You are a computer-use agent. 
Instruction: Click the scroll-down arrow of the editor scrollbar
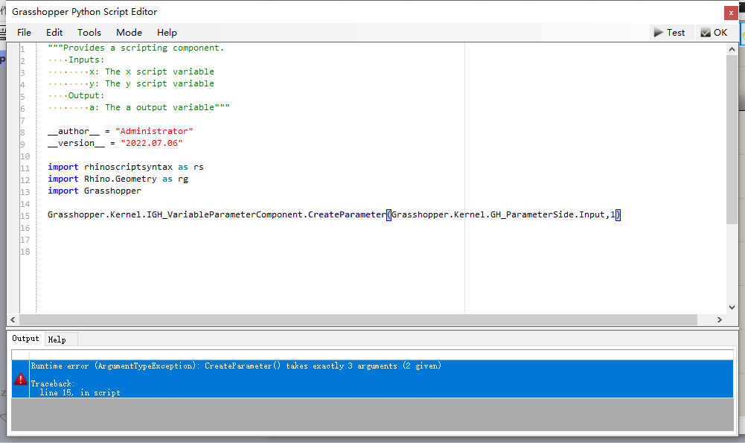point(731,306)
